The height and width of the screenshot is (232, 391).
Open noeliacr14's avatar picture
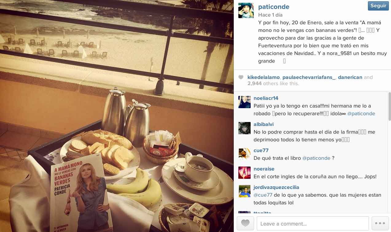click(x=244, y=102)
